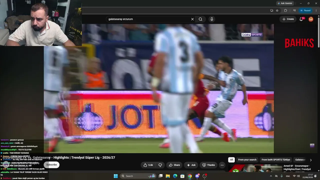Click the Create button on YouTube
Viewport: 320px width, 180px height.
click(x=288, y=19)
